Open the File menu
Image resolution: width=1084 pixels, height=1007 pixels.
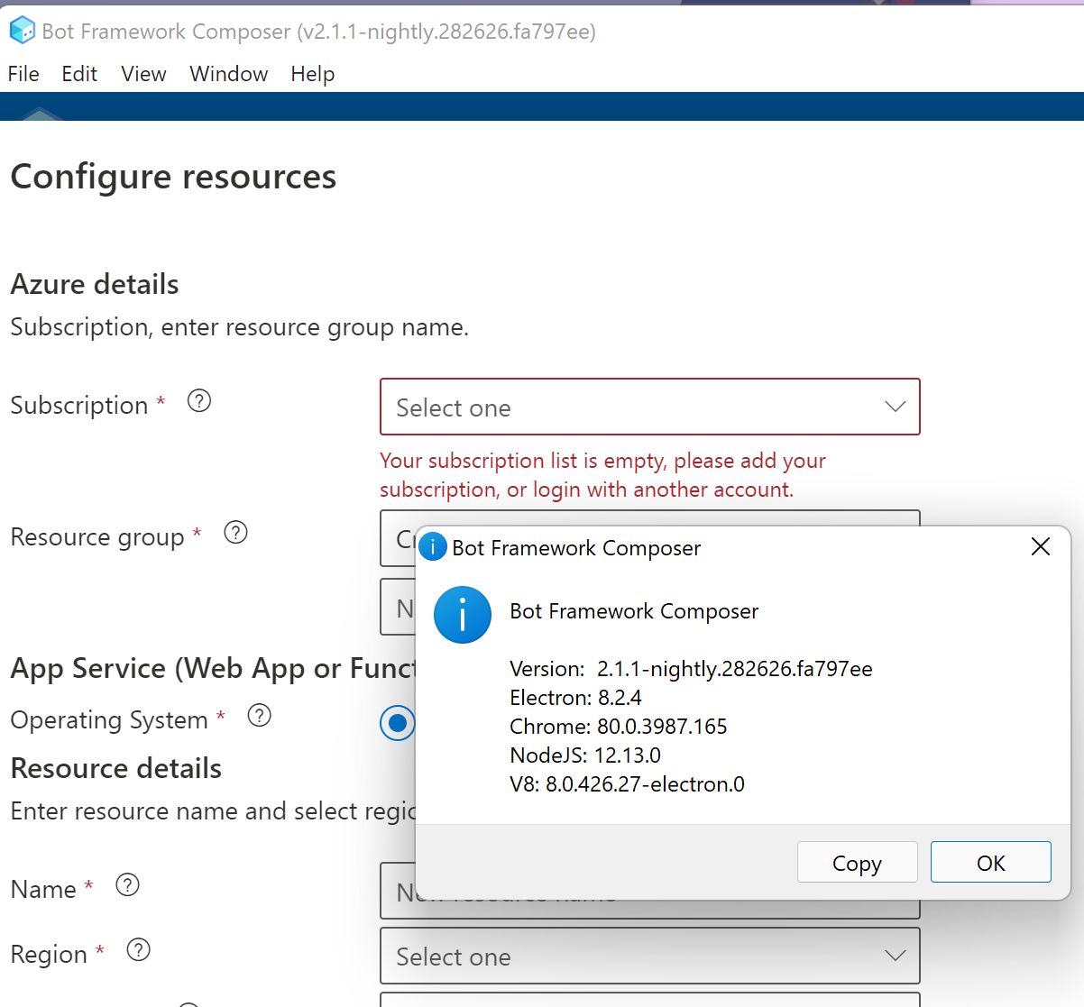coord(23,74)
